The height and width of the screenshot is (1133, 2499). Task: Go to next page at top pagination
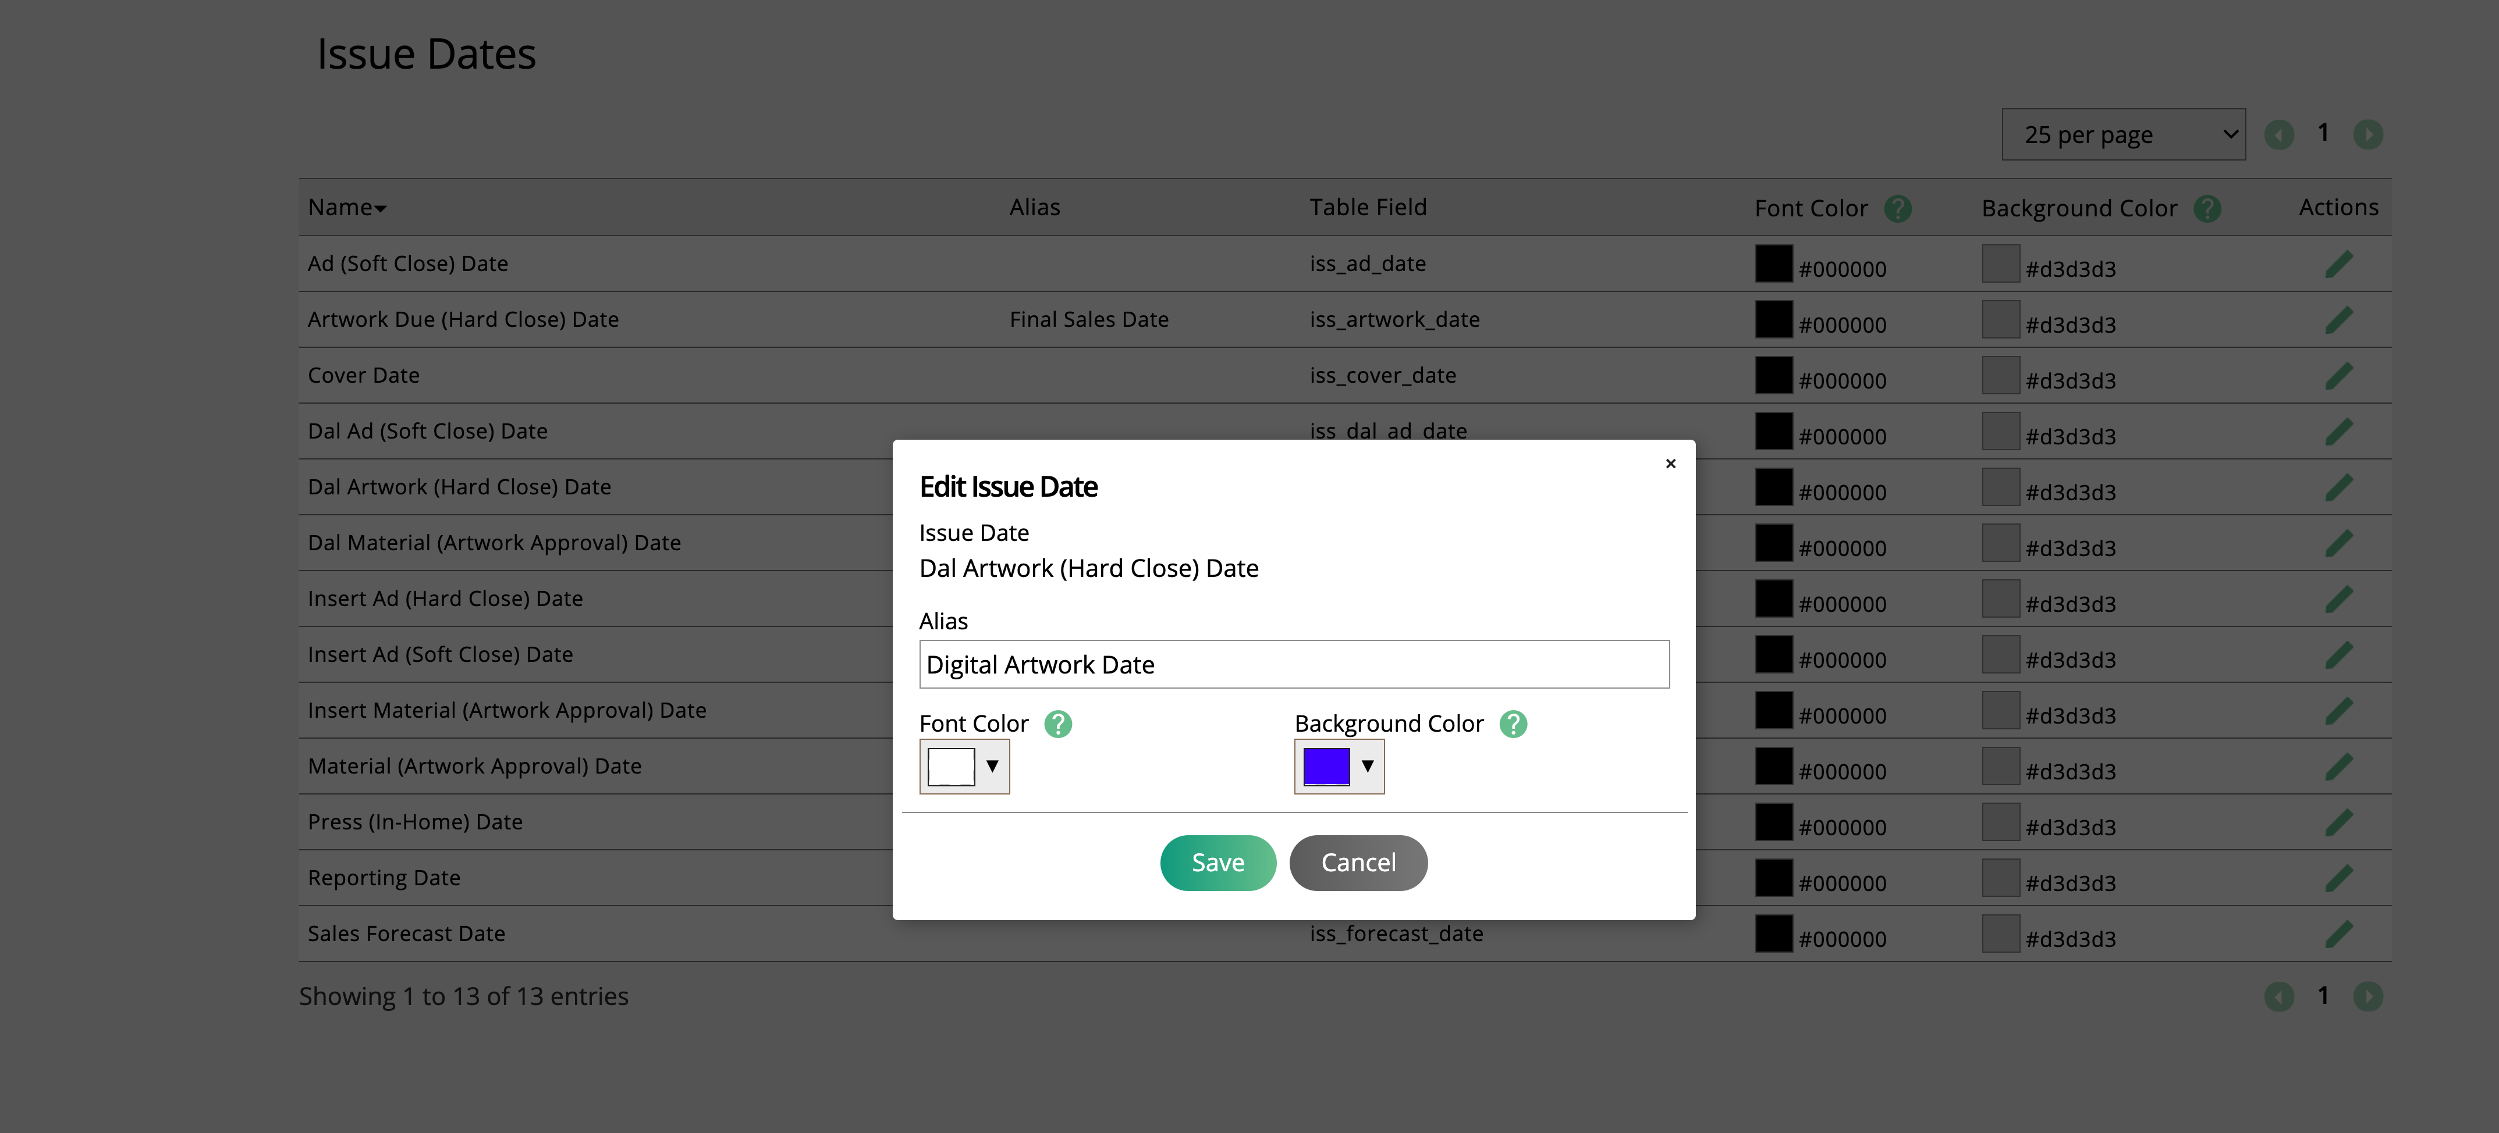[2368, 135]
